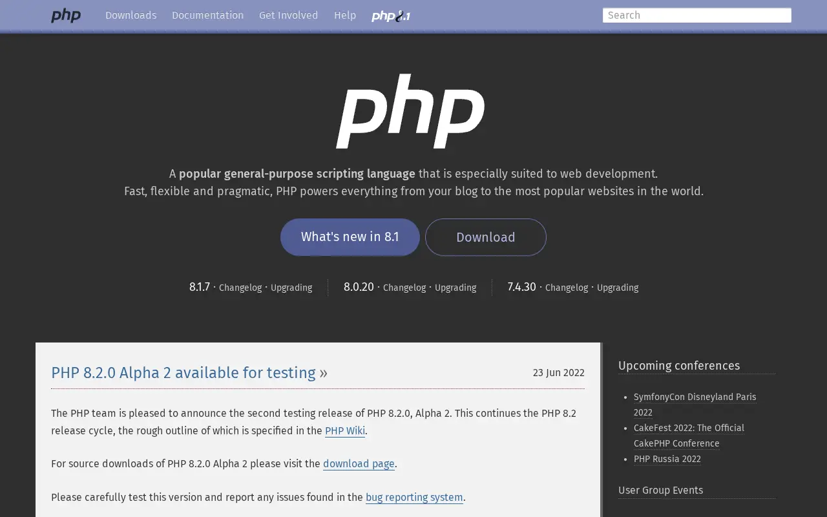Open the PHP Russia 2022 conference
Screen dimensions: 827x517
[667, 459]
